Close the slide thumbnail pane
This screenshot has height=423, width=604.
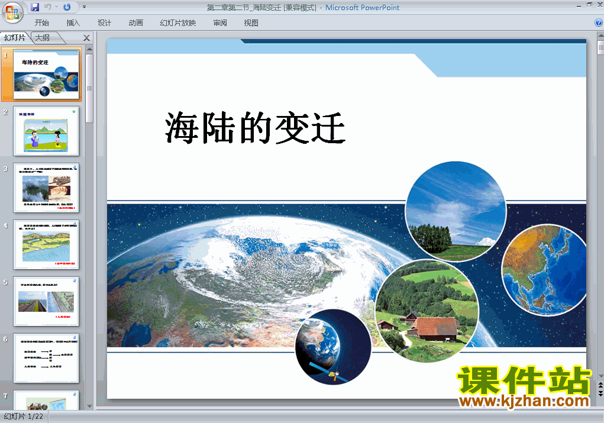tap(87, 38)
